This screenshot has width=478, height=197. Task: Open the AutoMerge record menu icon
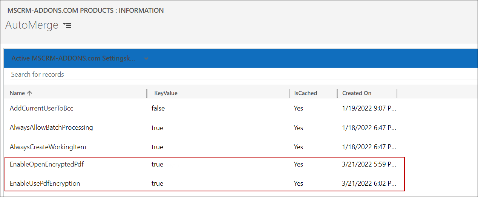click(x=67, y=26)
